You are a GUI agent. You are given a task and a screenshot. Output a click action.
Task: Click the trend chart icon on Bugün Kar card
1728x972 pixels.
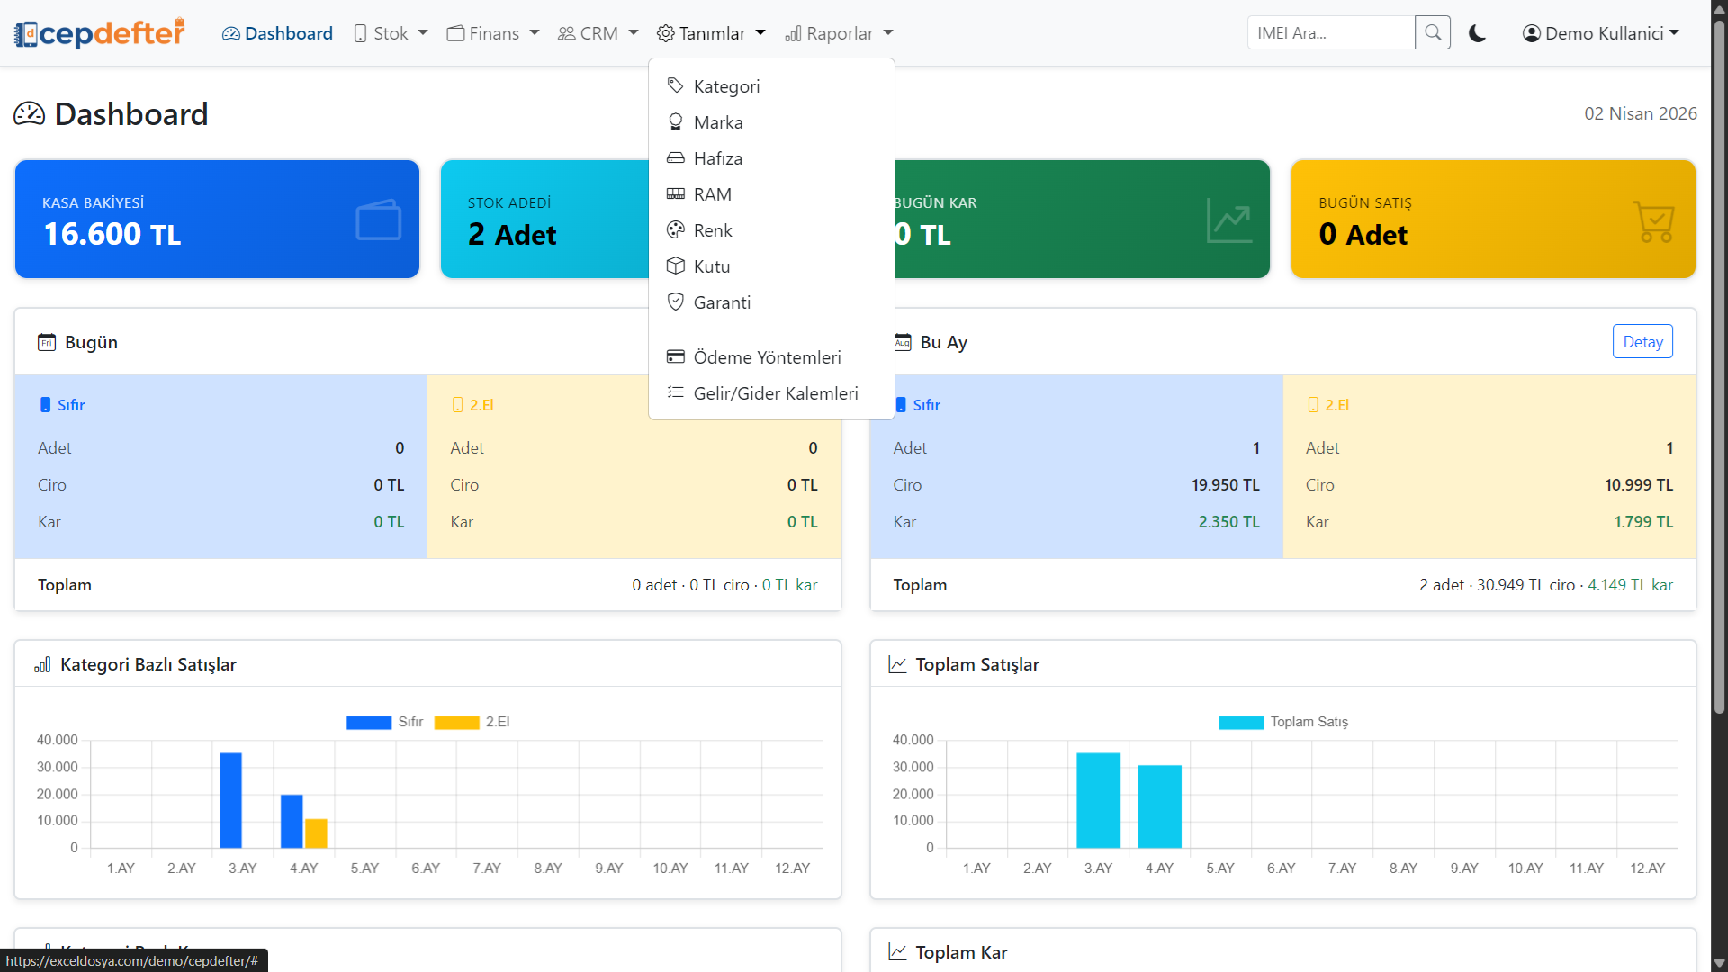1228,220
